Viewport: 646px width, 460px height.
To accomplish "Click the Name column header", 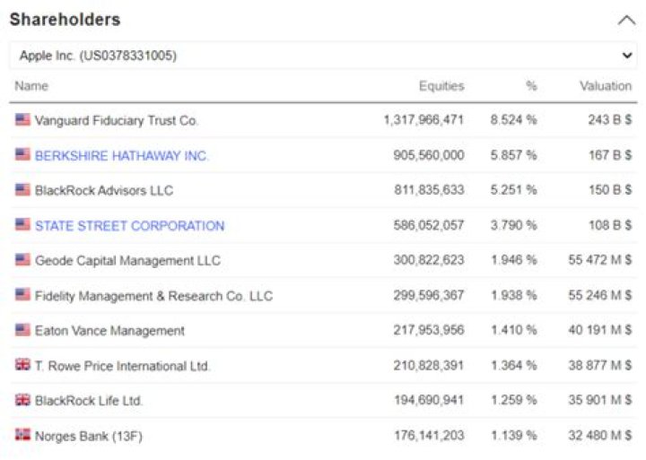I will [31, 86].
